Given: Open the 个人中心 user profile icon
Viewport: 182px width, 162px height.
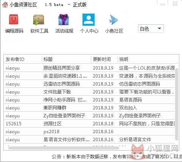Looking at the screenshot, I should (89, 20).
